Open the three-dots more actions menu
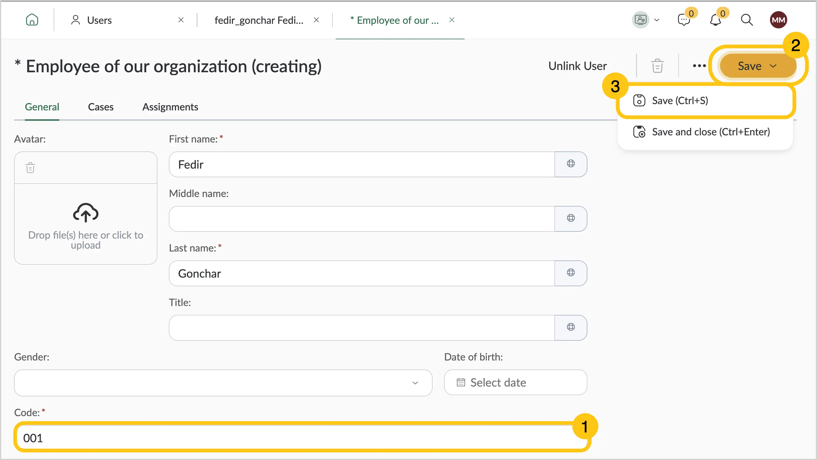Screen dimensions: 817x460 pyautogui.click(x=699, y=66)
